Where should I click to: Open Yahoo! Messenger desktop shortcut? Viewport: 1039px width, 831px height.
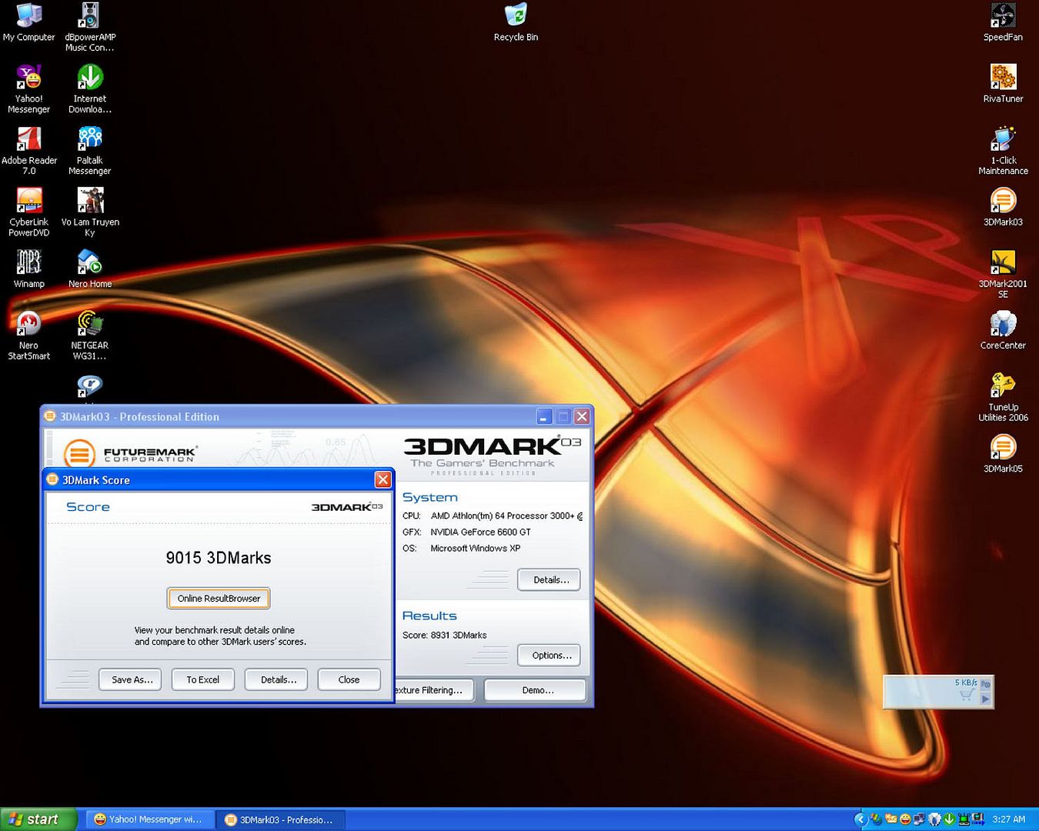28,88
